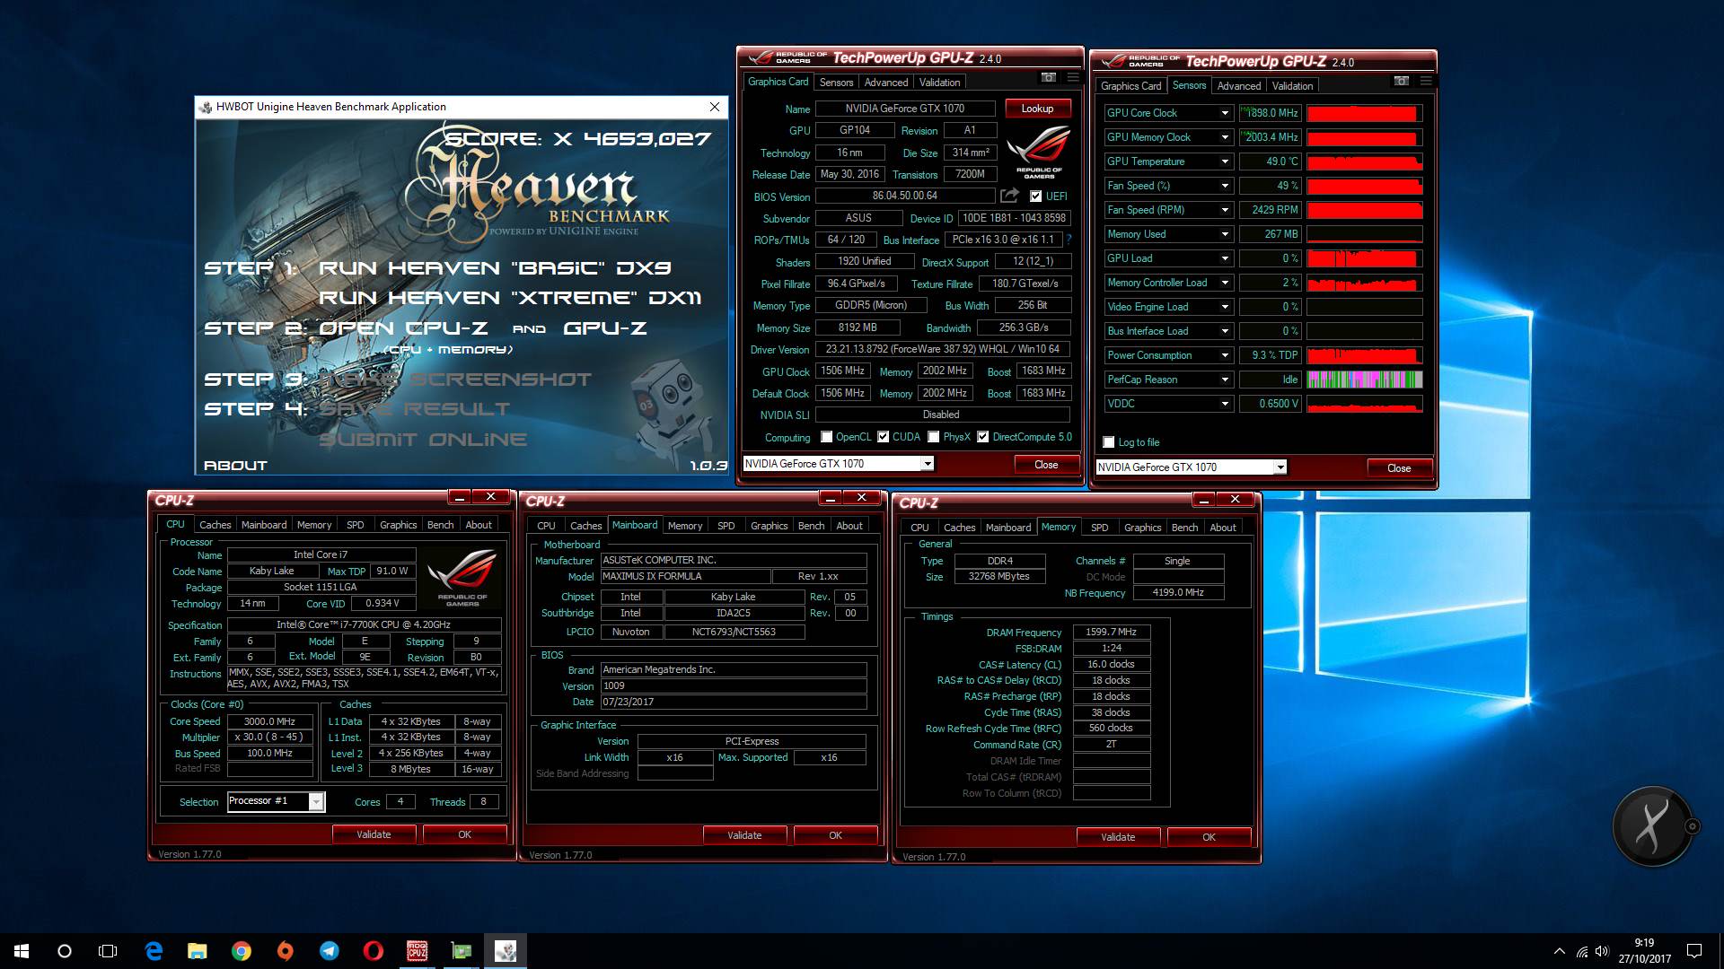Image resolution: width=1724 pixels, height=969 pixels.
Task: Click ABOUT in Heaven Benchmark window
Action: (235, 466)
